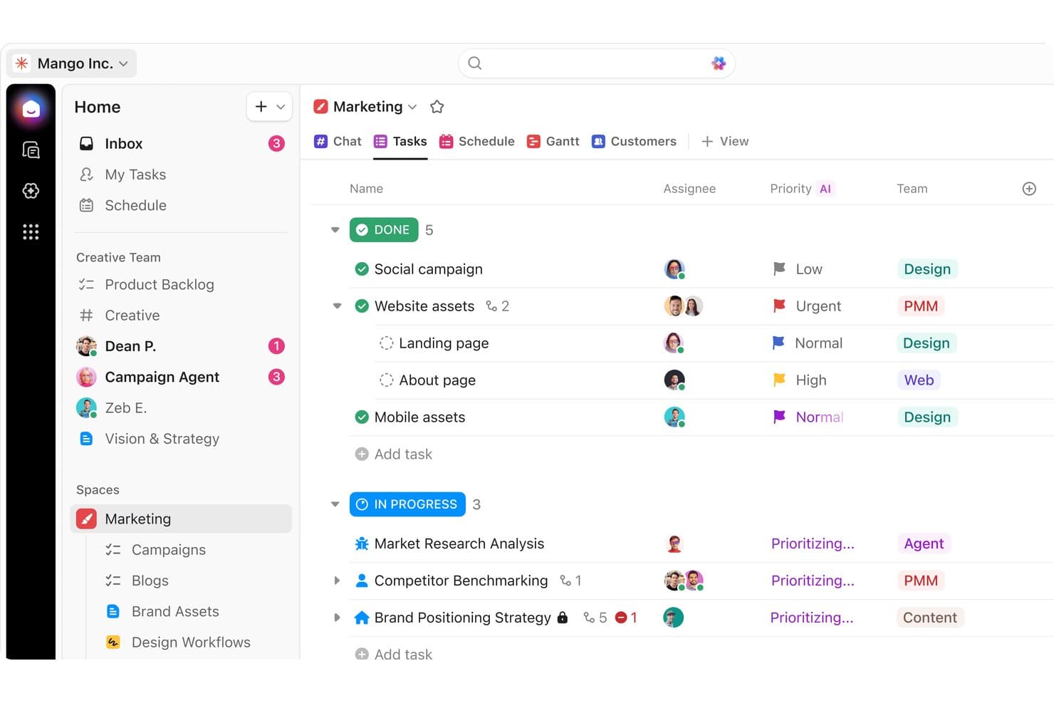Click Add task under DONE group
This screenshot has height=703, width=1054.
coord(393,454)
